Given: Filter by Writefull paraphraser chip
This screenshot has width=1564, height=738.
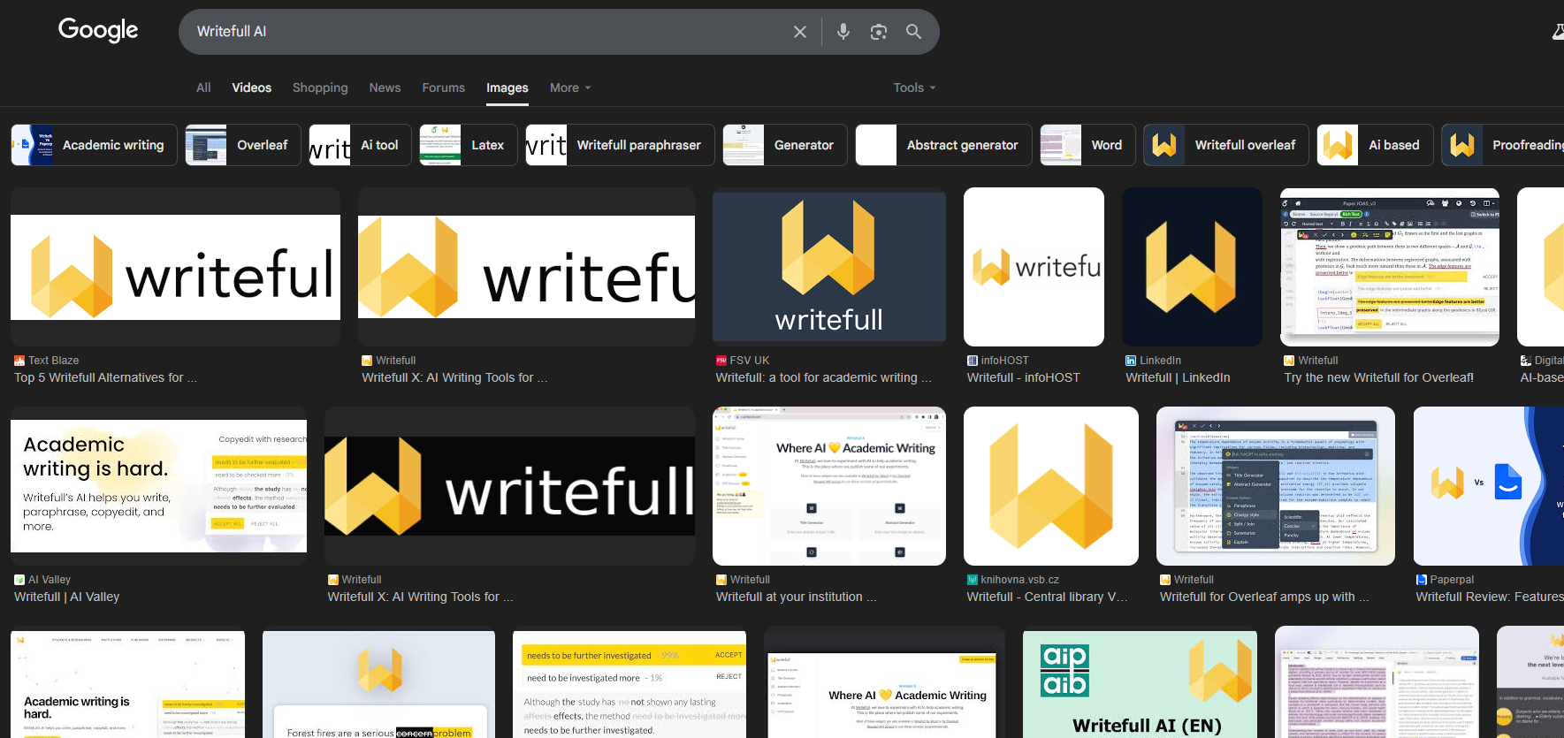Looking at the screenshot, I should (620, 145).
